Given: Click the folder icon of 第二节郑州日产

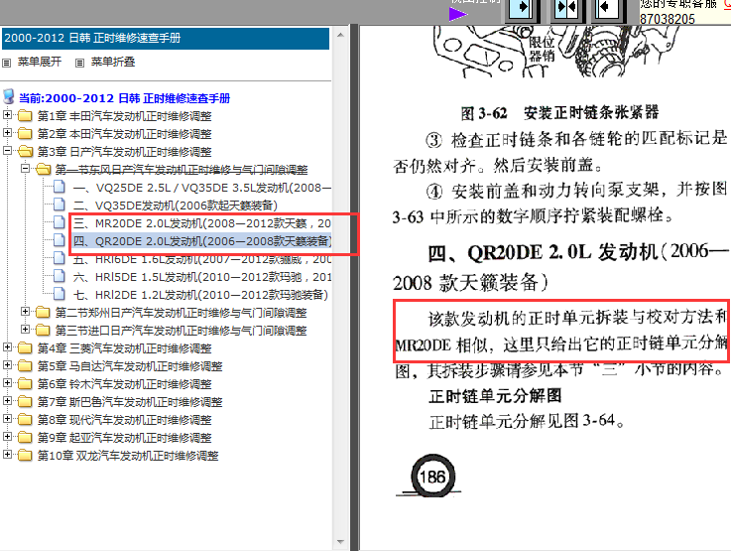Looking at the screenshot, I should tap(43, 312).
